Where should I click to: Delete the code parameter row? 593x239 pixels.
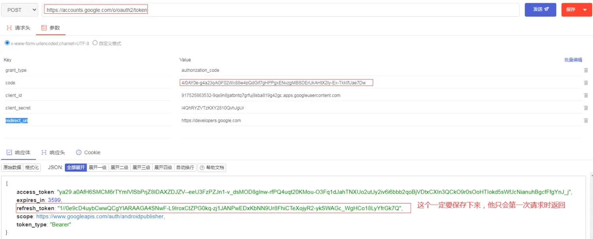coord(586,83)
